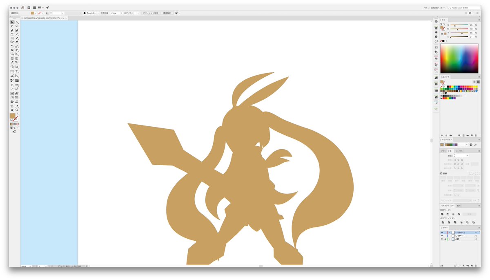Viewport: 490px width, 280px height.
Task: Select the Zoom magnifier tool
Action: pos(17,110)
